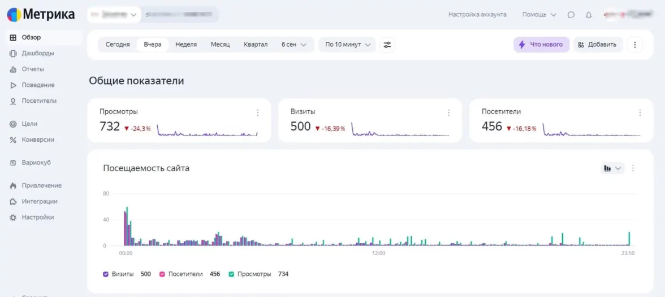Select the Неделя period tab
The image size is (665, 297).
pyautogui.click(x=186, y=45)
